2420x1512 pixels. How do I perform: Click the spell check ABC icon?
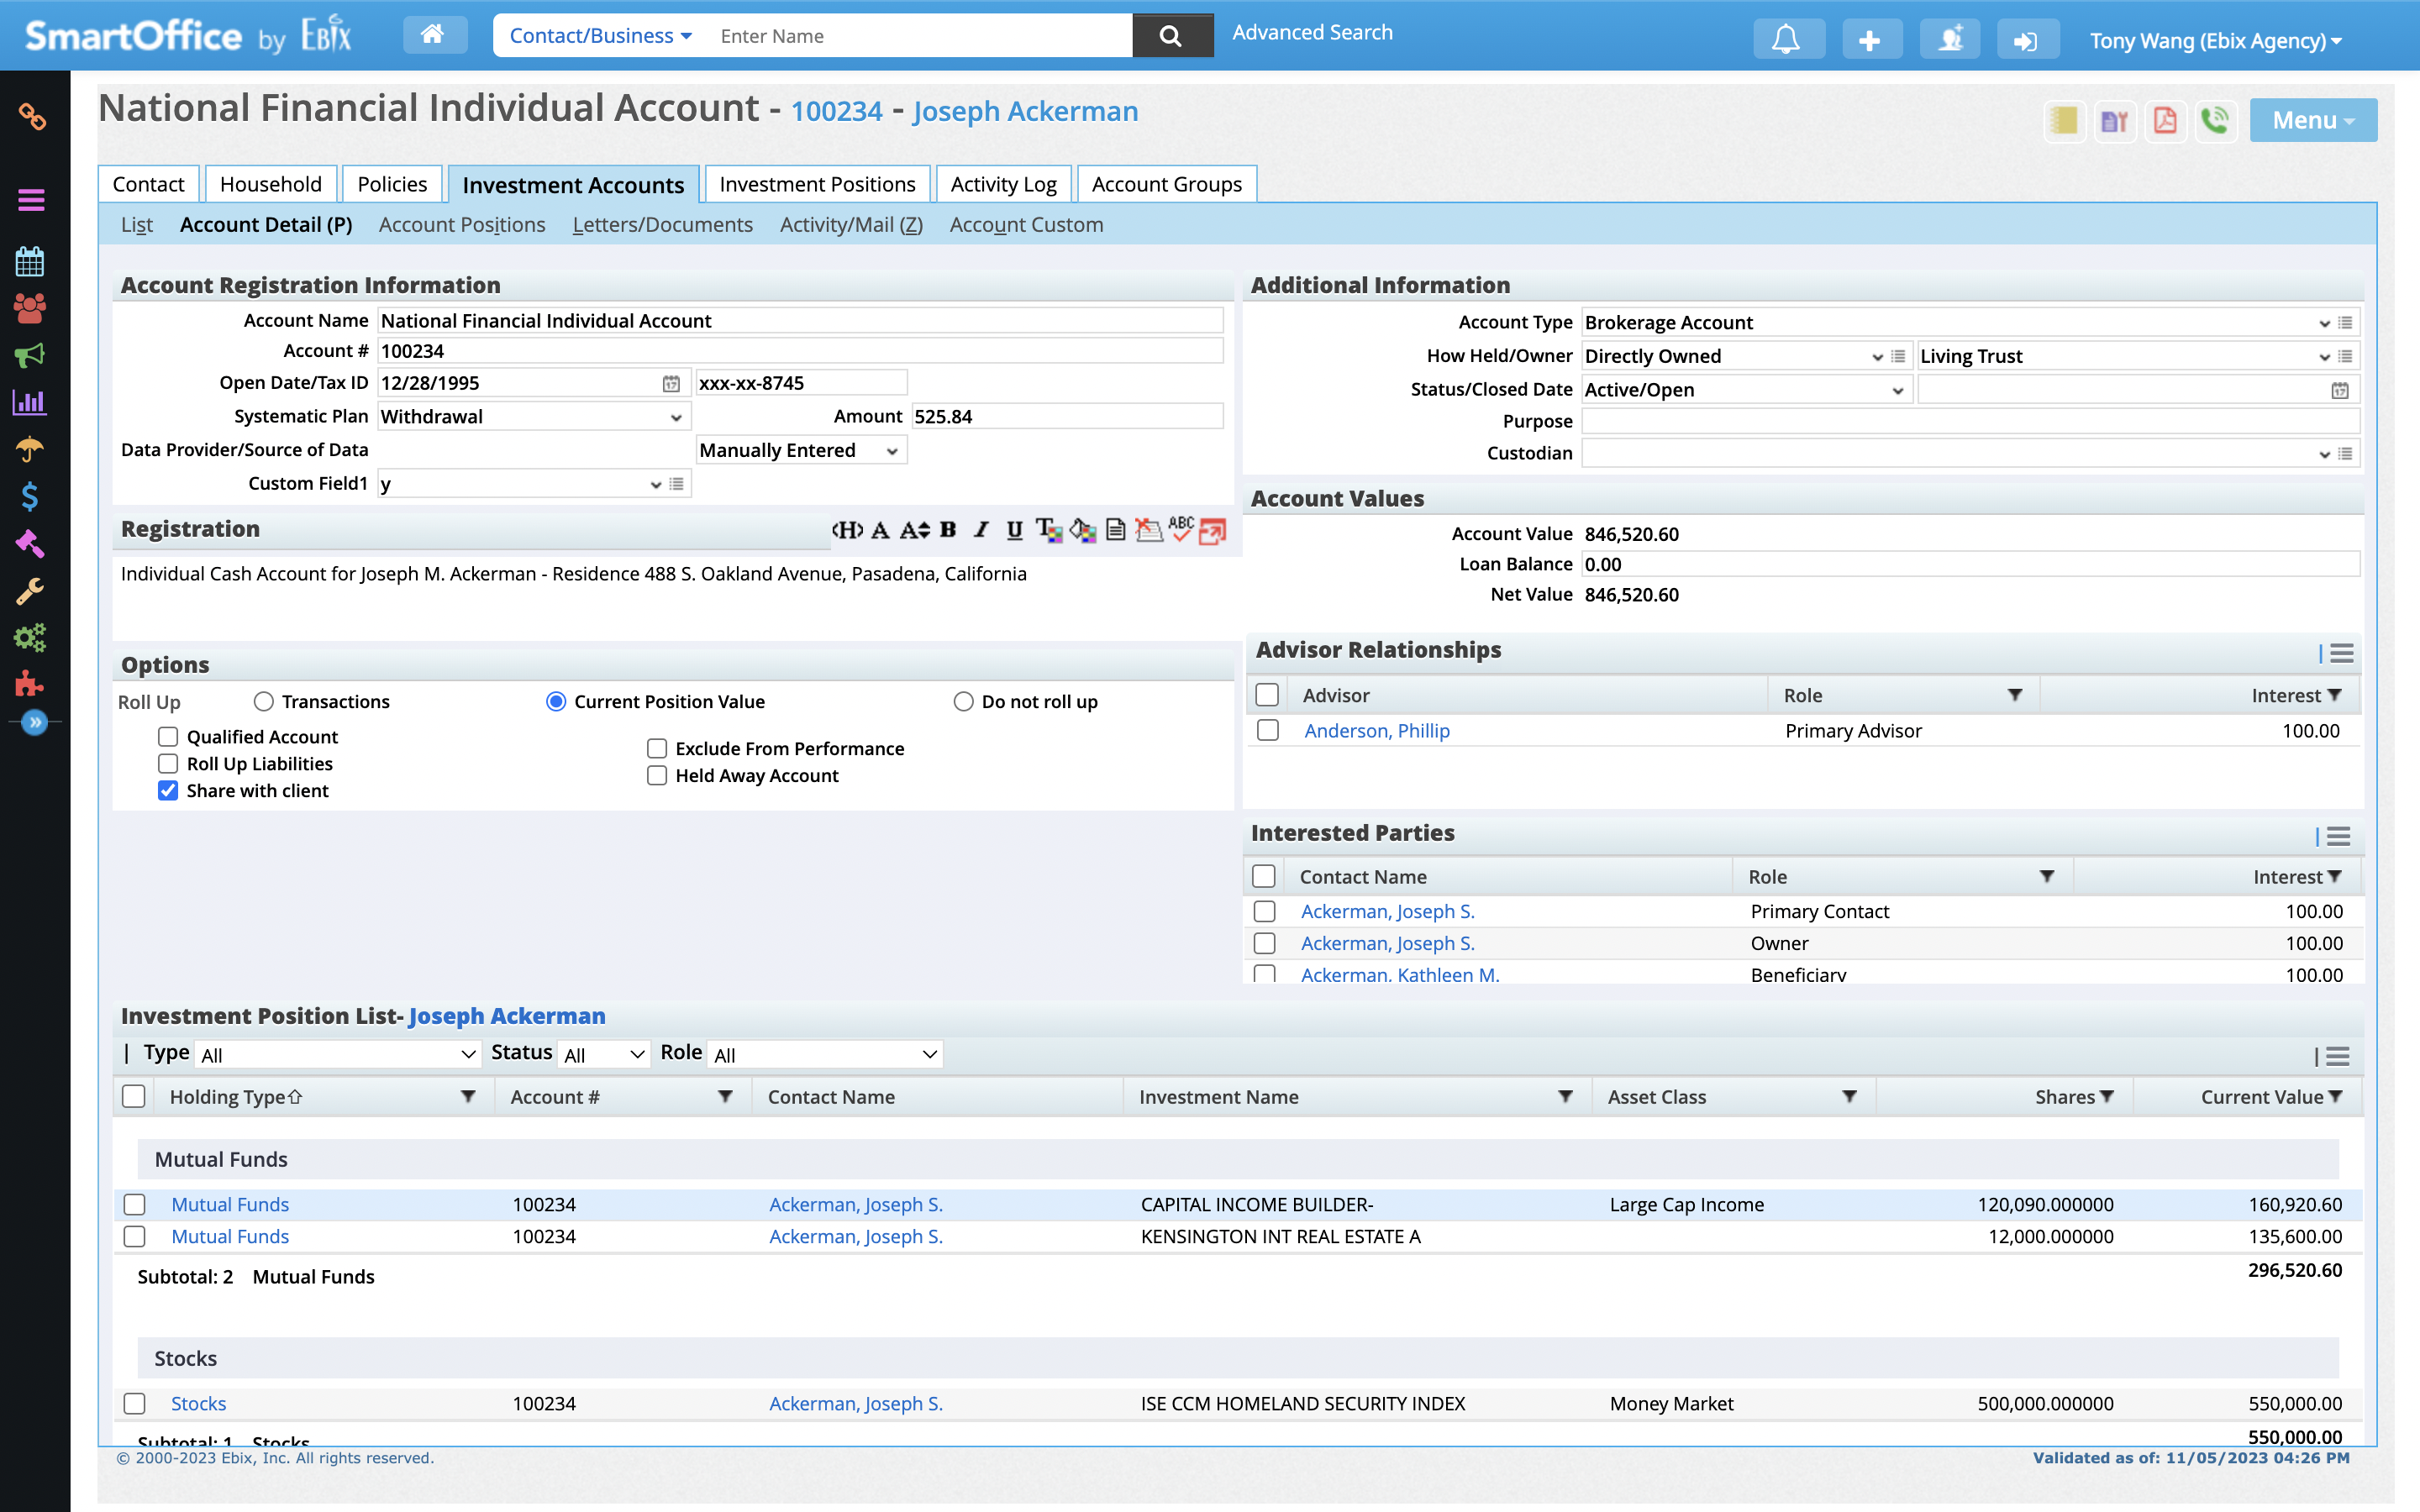click(1181, 529)
